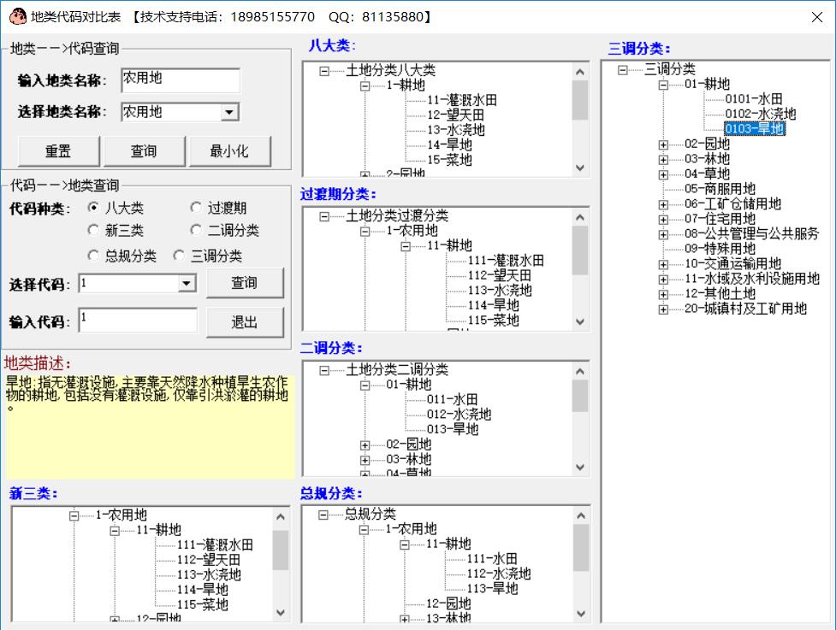The width and height of the screenshot is (836, 630).
Task: Select 05-商服用地 tree item
Action: (x=720, y=189)
